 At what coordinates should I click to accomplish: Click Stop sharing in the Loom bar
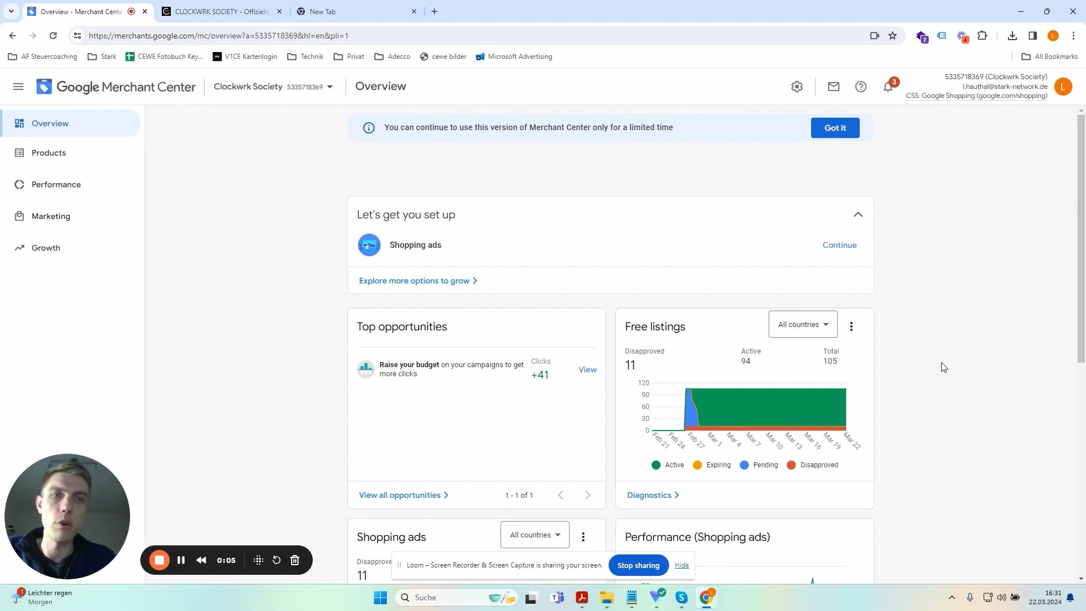(638, 565)
